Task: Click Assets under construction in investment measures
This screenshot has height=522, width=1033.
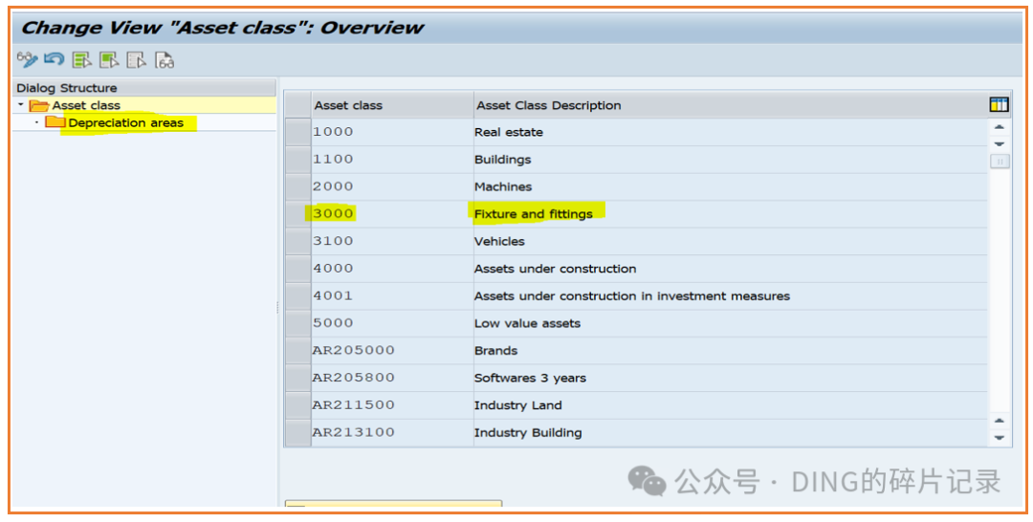Action: coord(632,296)
